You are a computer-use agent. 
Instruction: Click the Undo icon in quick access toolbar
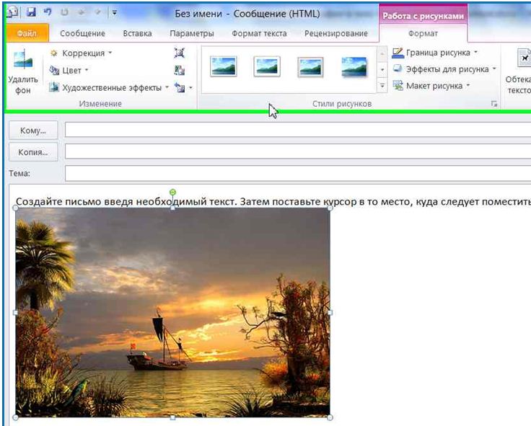coord(48,12)
